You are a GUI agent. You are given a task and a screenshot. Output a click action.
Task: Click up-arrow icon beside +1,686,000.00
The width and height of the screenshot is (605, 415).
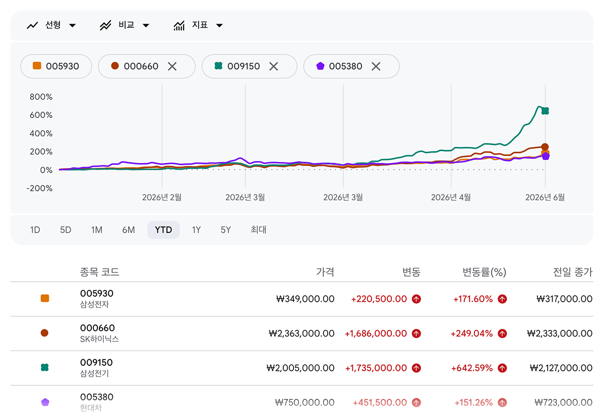coord(416,334)
